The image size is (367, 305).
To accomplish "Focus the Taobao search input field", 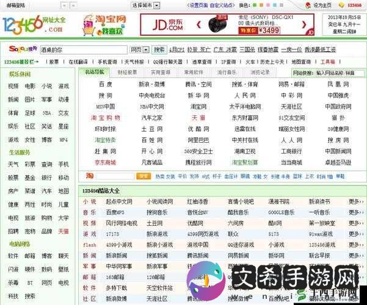I will click(x=115, y=176).
